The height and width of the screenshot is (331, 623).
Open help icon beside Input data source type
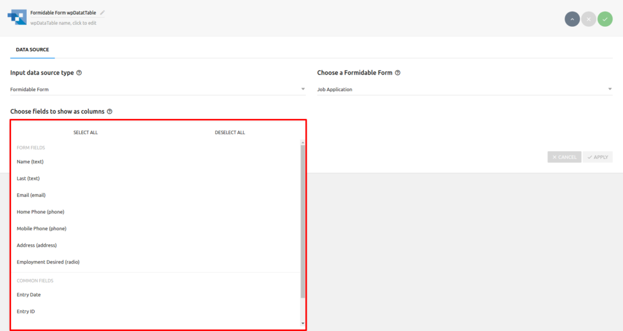[79, 72]
